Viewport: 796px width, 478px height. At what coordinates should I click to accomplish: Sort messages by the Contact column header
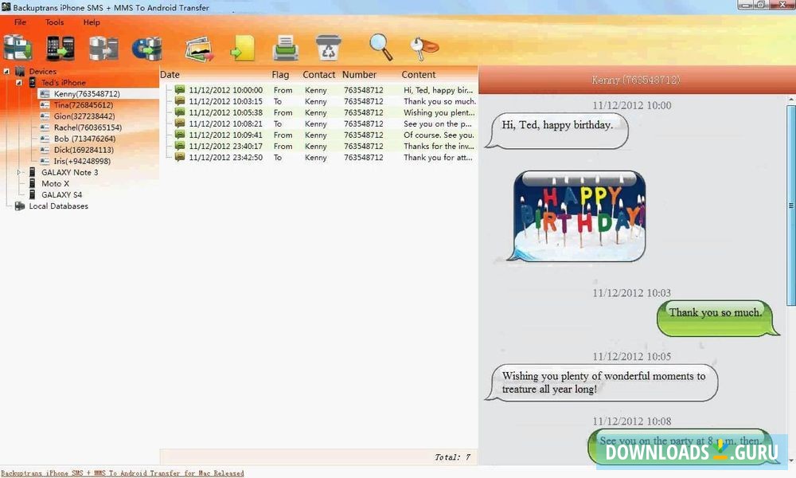319,75
